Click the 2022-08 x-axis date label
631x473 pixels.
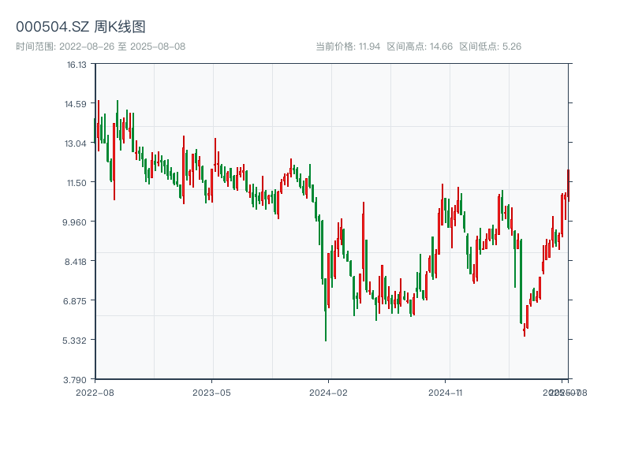[95, 392]
